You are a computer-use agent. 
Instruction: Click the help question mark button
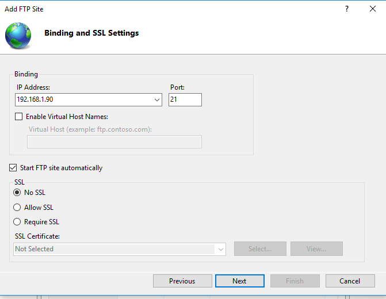(x=347, y=9)
